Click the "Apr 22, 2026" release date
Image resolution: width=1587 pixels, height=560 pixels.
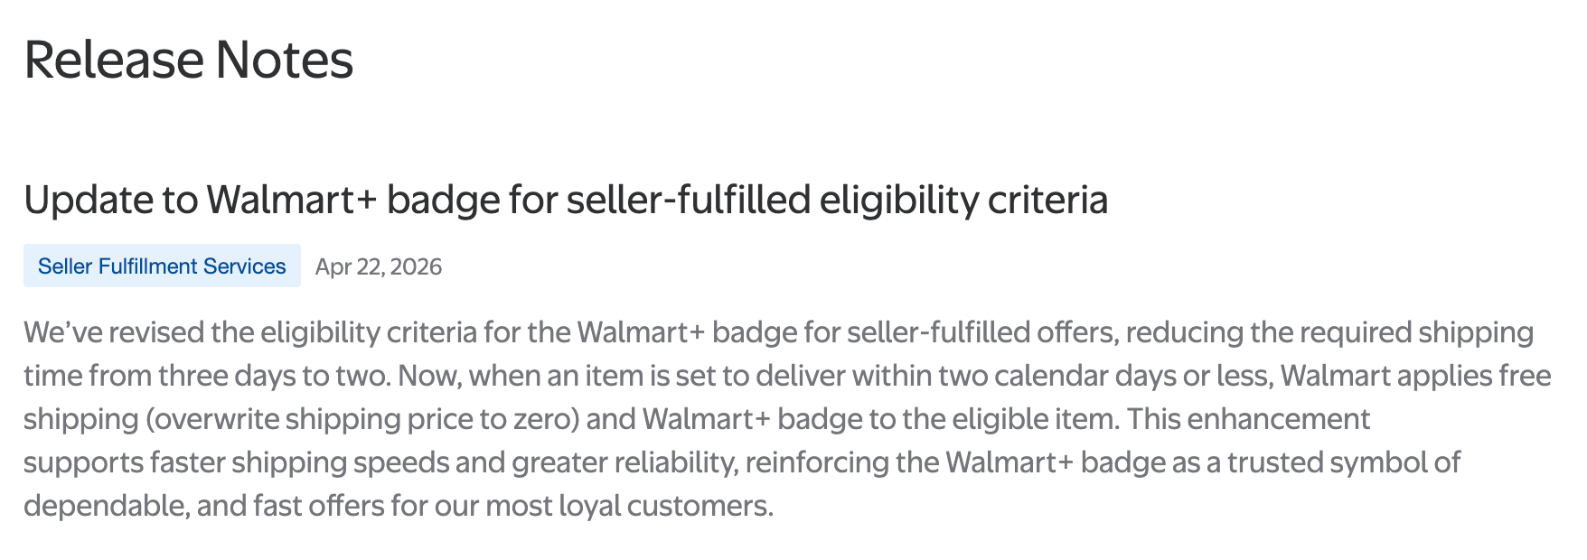(378, 267)
